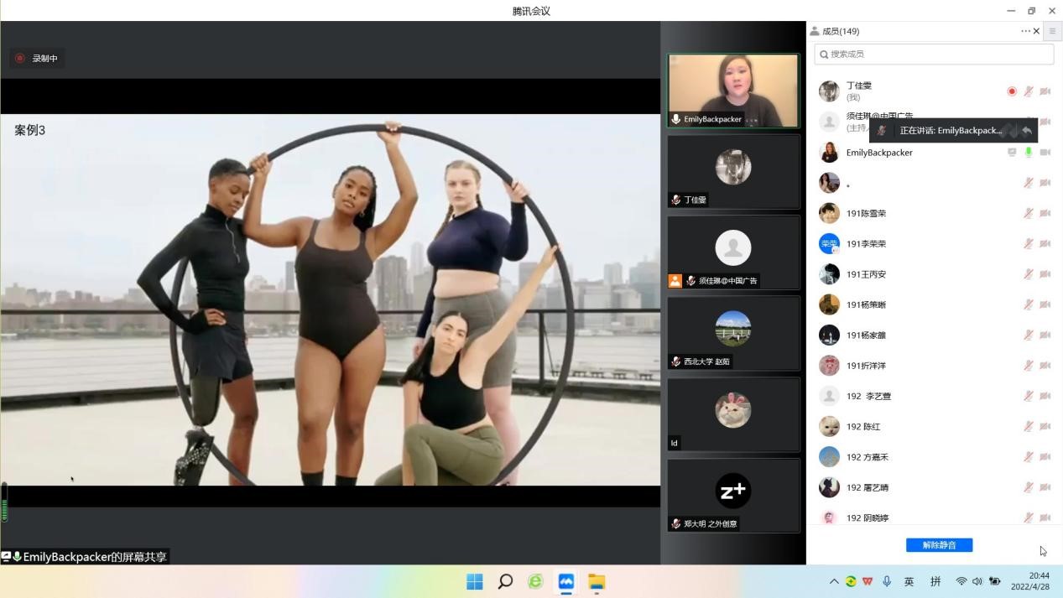Click the 丁佳雯 avatar in member list
Image resolution: width=1063 pixels, height=598 pixels.
click(829, 91)
